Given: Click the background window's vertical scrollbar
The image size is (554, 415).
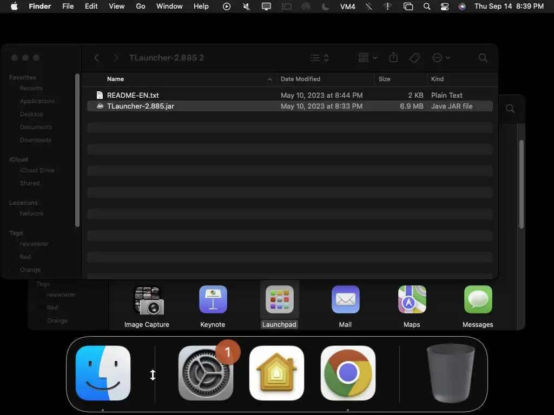Looking at the screenshot, I should 521,184.
